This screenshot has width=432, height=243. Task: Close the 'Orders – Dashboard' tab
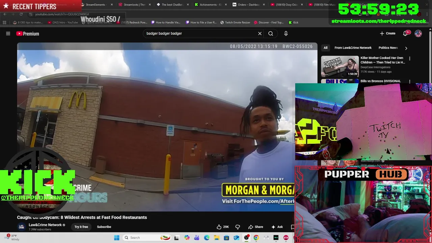point(264,5)
